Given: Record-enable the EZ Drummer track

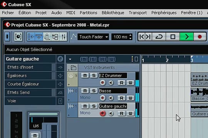Looking at the screenshot, I should [x=102, y=83].
